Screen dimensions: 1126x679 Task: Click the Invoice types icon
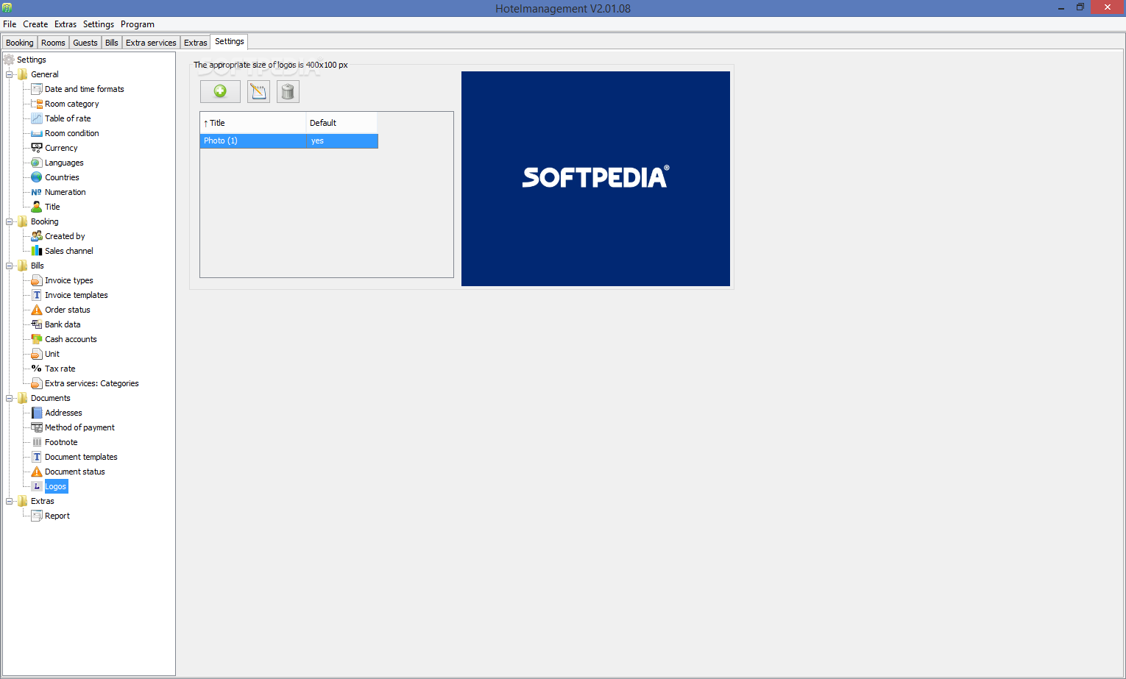point(37,280)
